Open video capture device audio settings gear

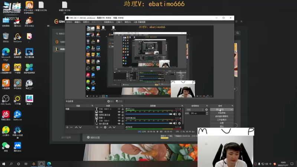click(179, 123)
